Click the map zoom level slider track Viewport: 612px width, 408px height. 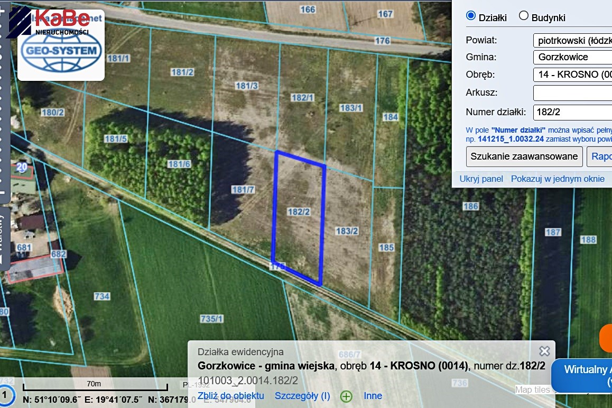3,106
